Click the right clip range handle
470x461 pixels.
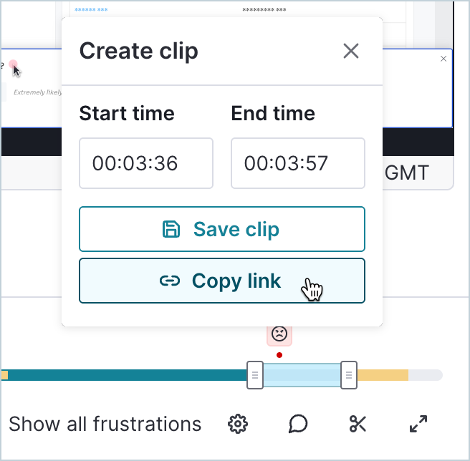coord(349,375)
